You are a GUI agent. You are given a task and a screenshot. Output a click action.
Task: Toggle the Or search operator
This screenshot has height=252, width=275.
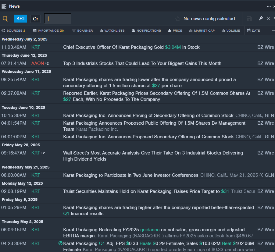pyautogui.click(x=35, y=19)
